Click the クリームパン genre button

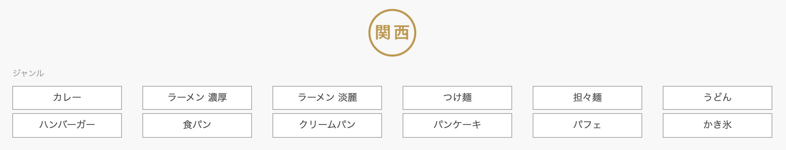coord(327,125)
